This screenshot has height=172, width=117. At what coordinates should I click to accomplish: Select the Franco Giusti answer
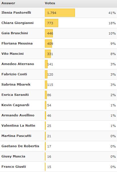point(14,167)
